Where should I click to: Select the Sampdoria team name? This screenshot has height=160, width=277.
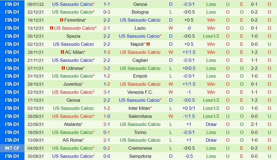[140, 156]
